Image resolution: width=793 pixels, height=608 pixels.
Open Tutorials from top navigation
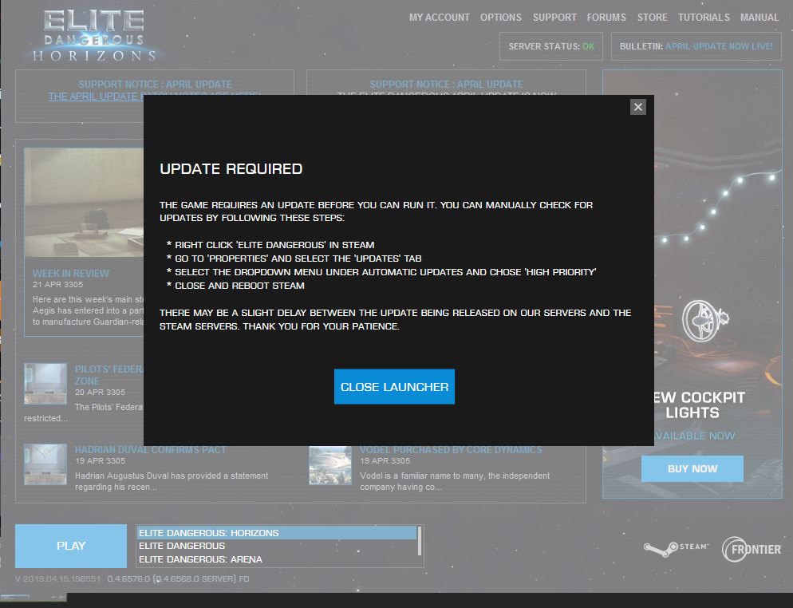(x=704, y=18)
